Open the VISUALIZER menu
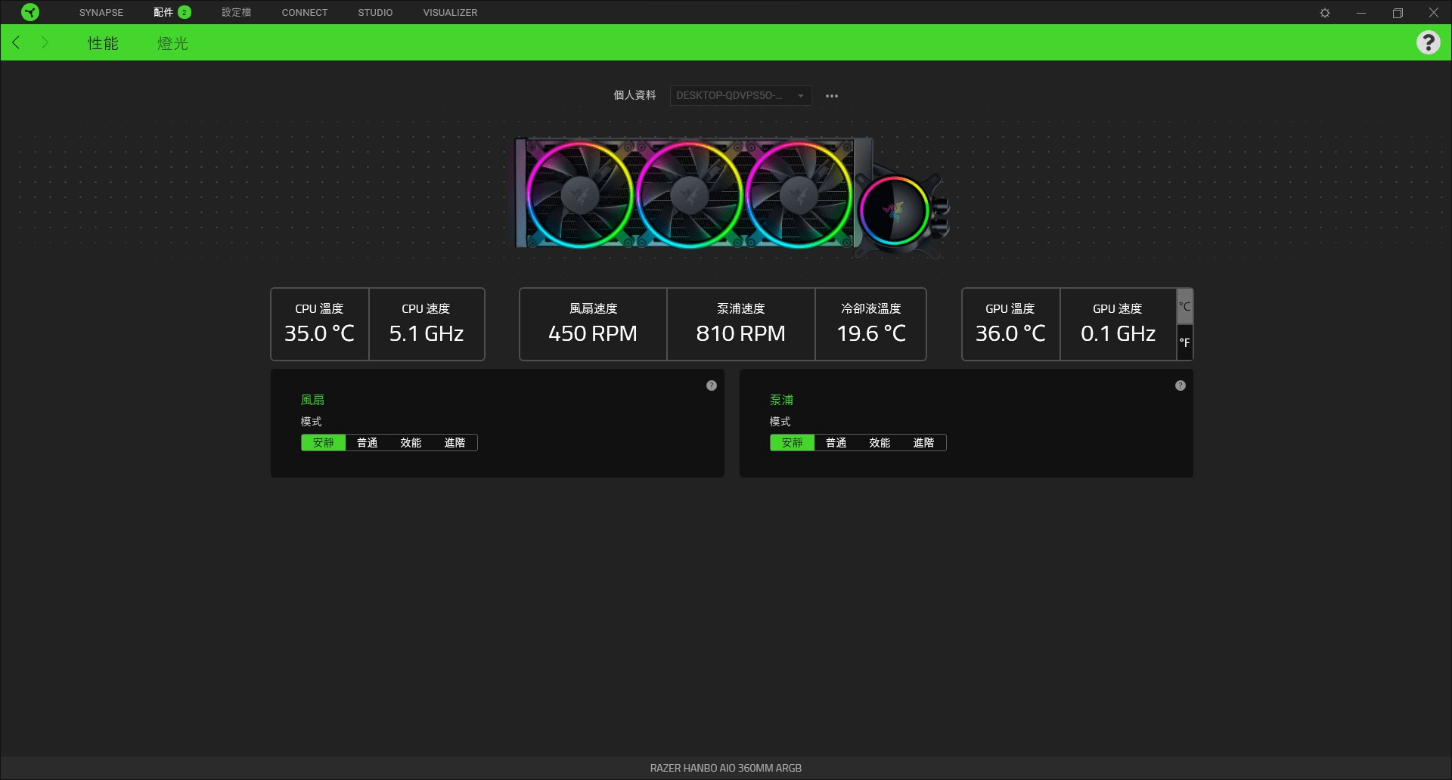The height and width of the screenshot is (780, 1452). coord(450,12)
